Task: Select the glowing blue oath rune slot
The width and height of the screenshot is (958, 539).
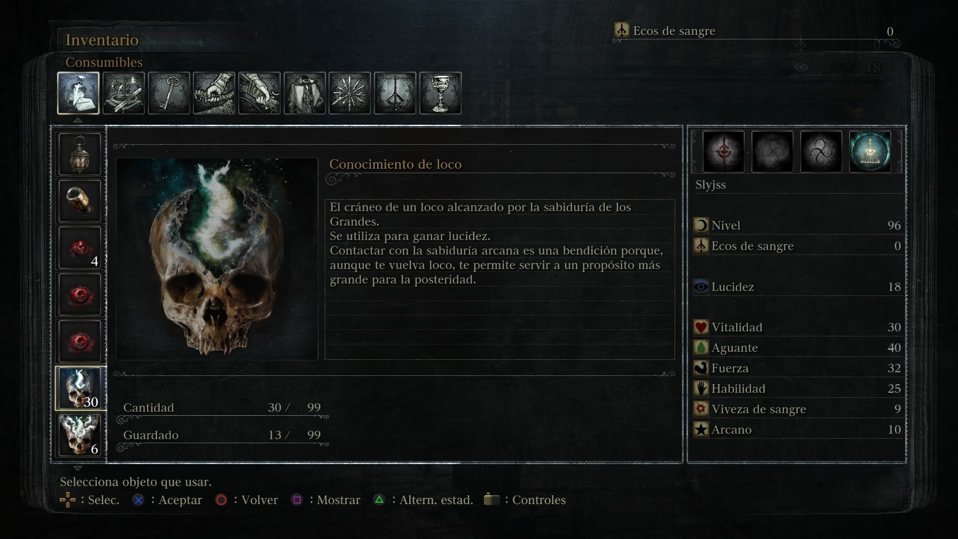Action: (x=870, y=152)
